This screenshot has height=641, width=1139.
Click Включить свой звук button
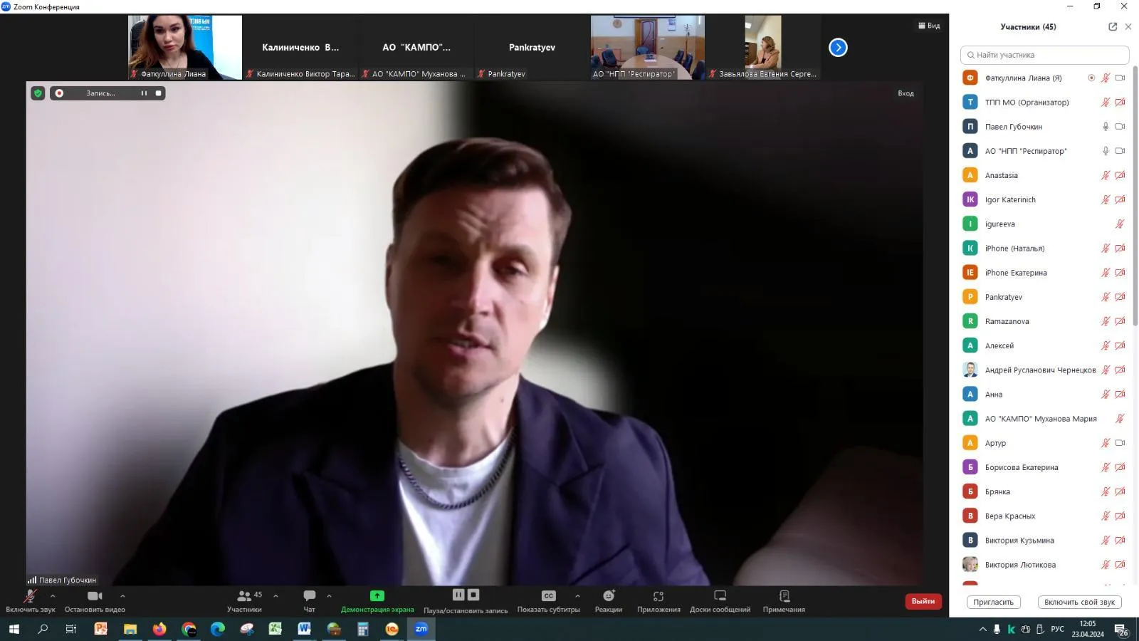[1079, 602]
